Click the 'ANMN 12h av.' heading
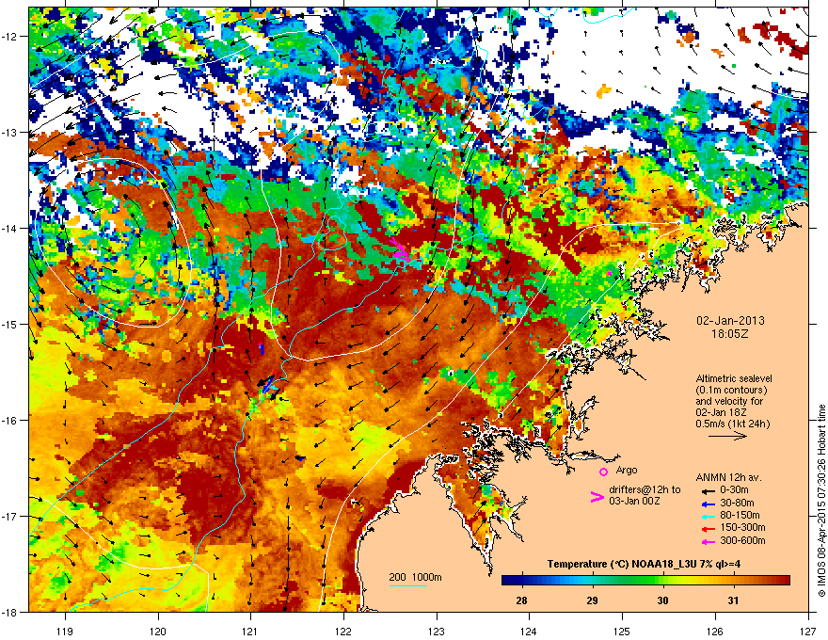 click(x=728, y=477)
